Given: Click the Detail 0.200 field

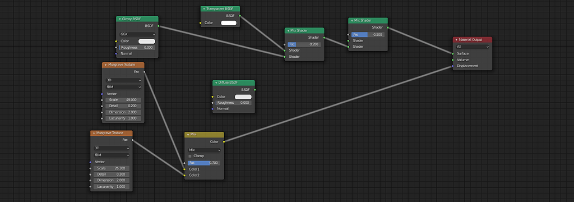Looking at the screenshot, I should click(x=123, y=106).
